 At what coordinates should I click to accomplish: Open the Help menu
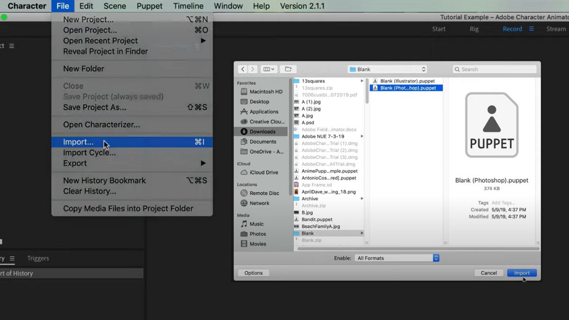(261, 6)
